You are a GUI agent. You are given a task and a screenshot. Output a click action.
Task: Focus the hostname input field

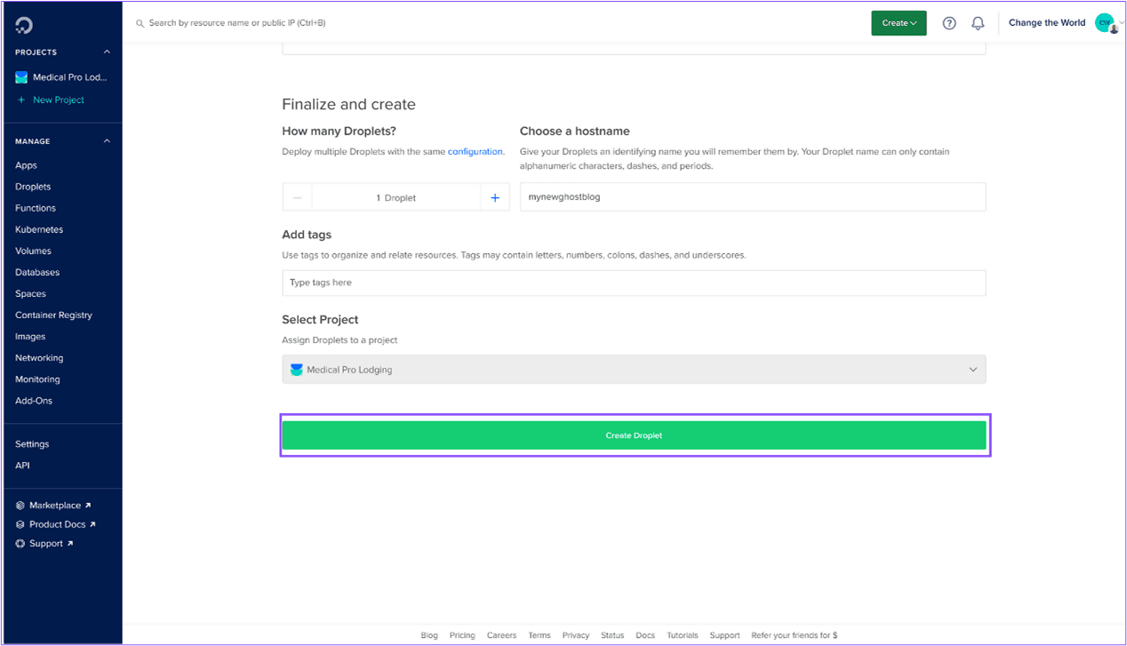[x=753, y=197]
